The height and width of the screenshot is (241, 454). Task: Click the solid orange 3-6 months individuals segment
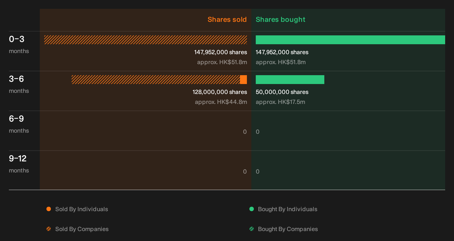pyautogui.click(x=244, y=80)
